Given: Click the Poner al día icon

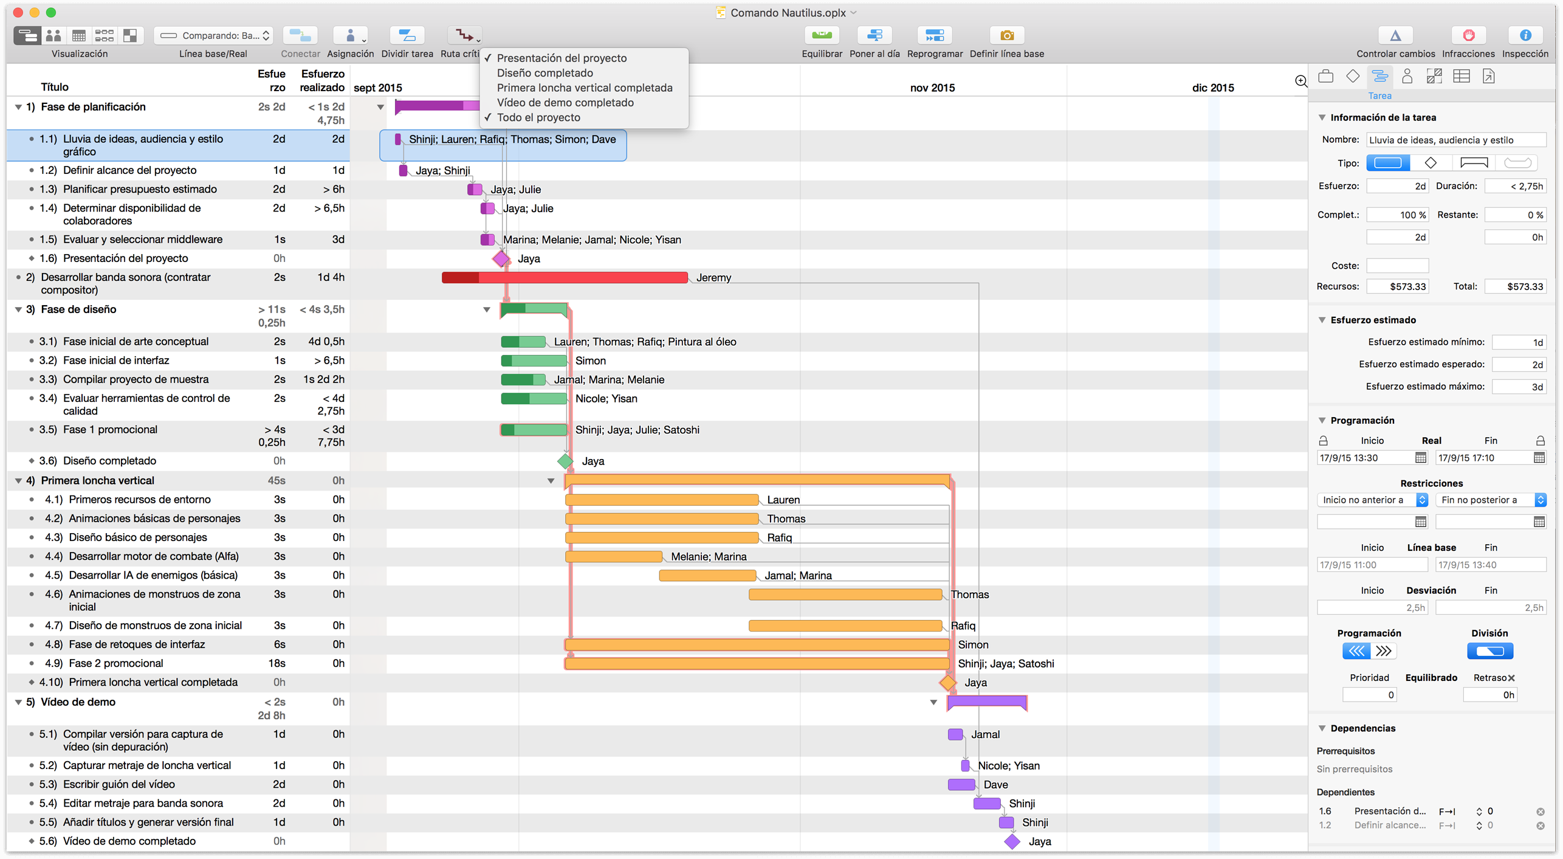Looking at the screenshot, I should pyautogui.click(x=874, y=36).
